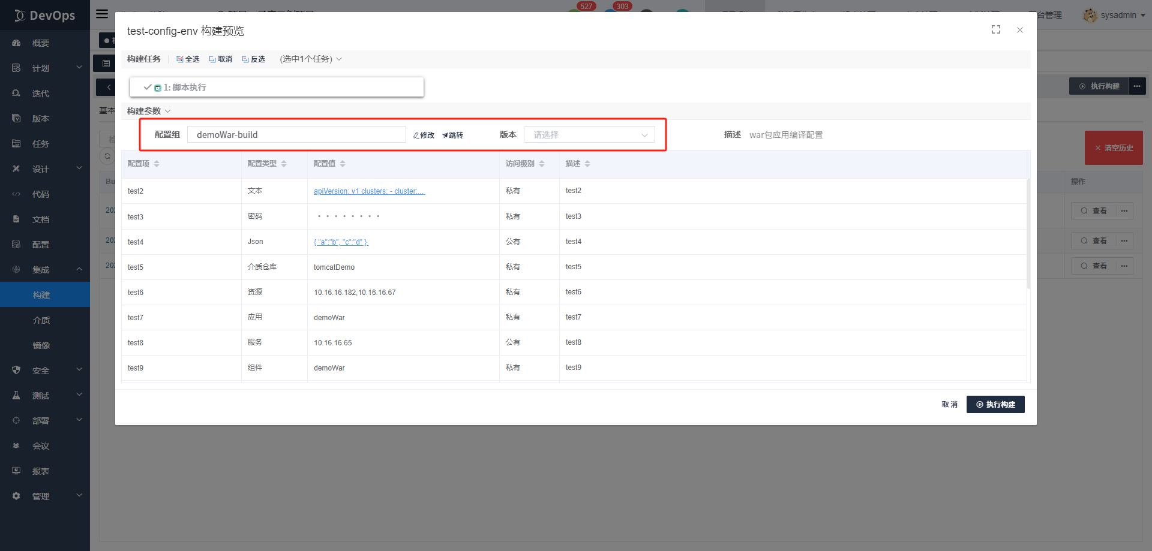Open 文档 section in sidebar

(41, 219)
